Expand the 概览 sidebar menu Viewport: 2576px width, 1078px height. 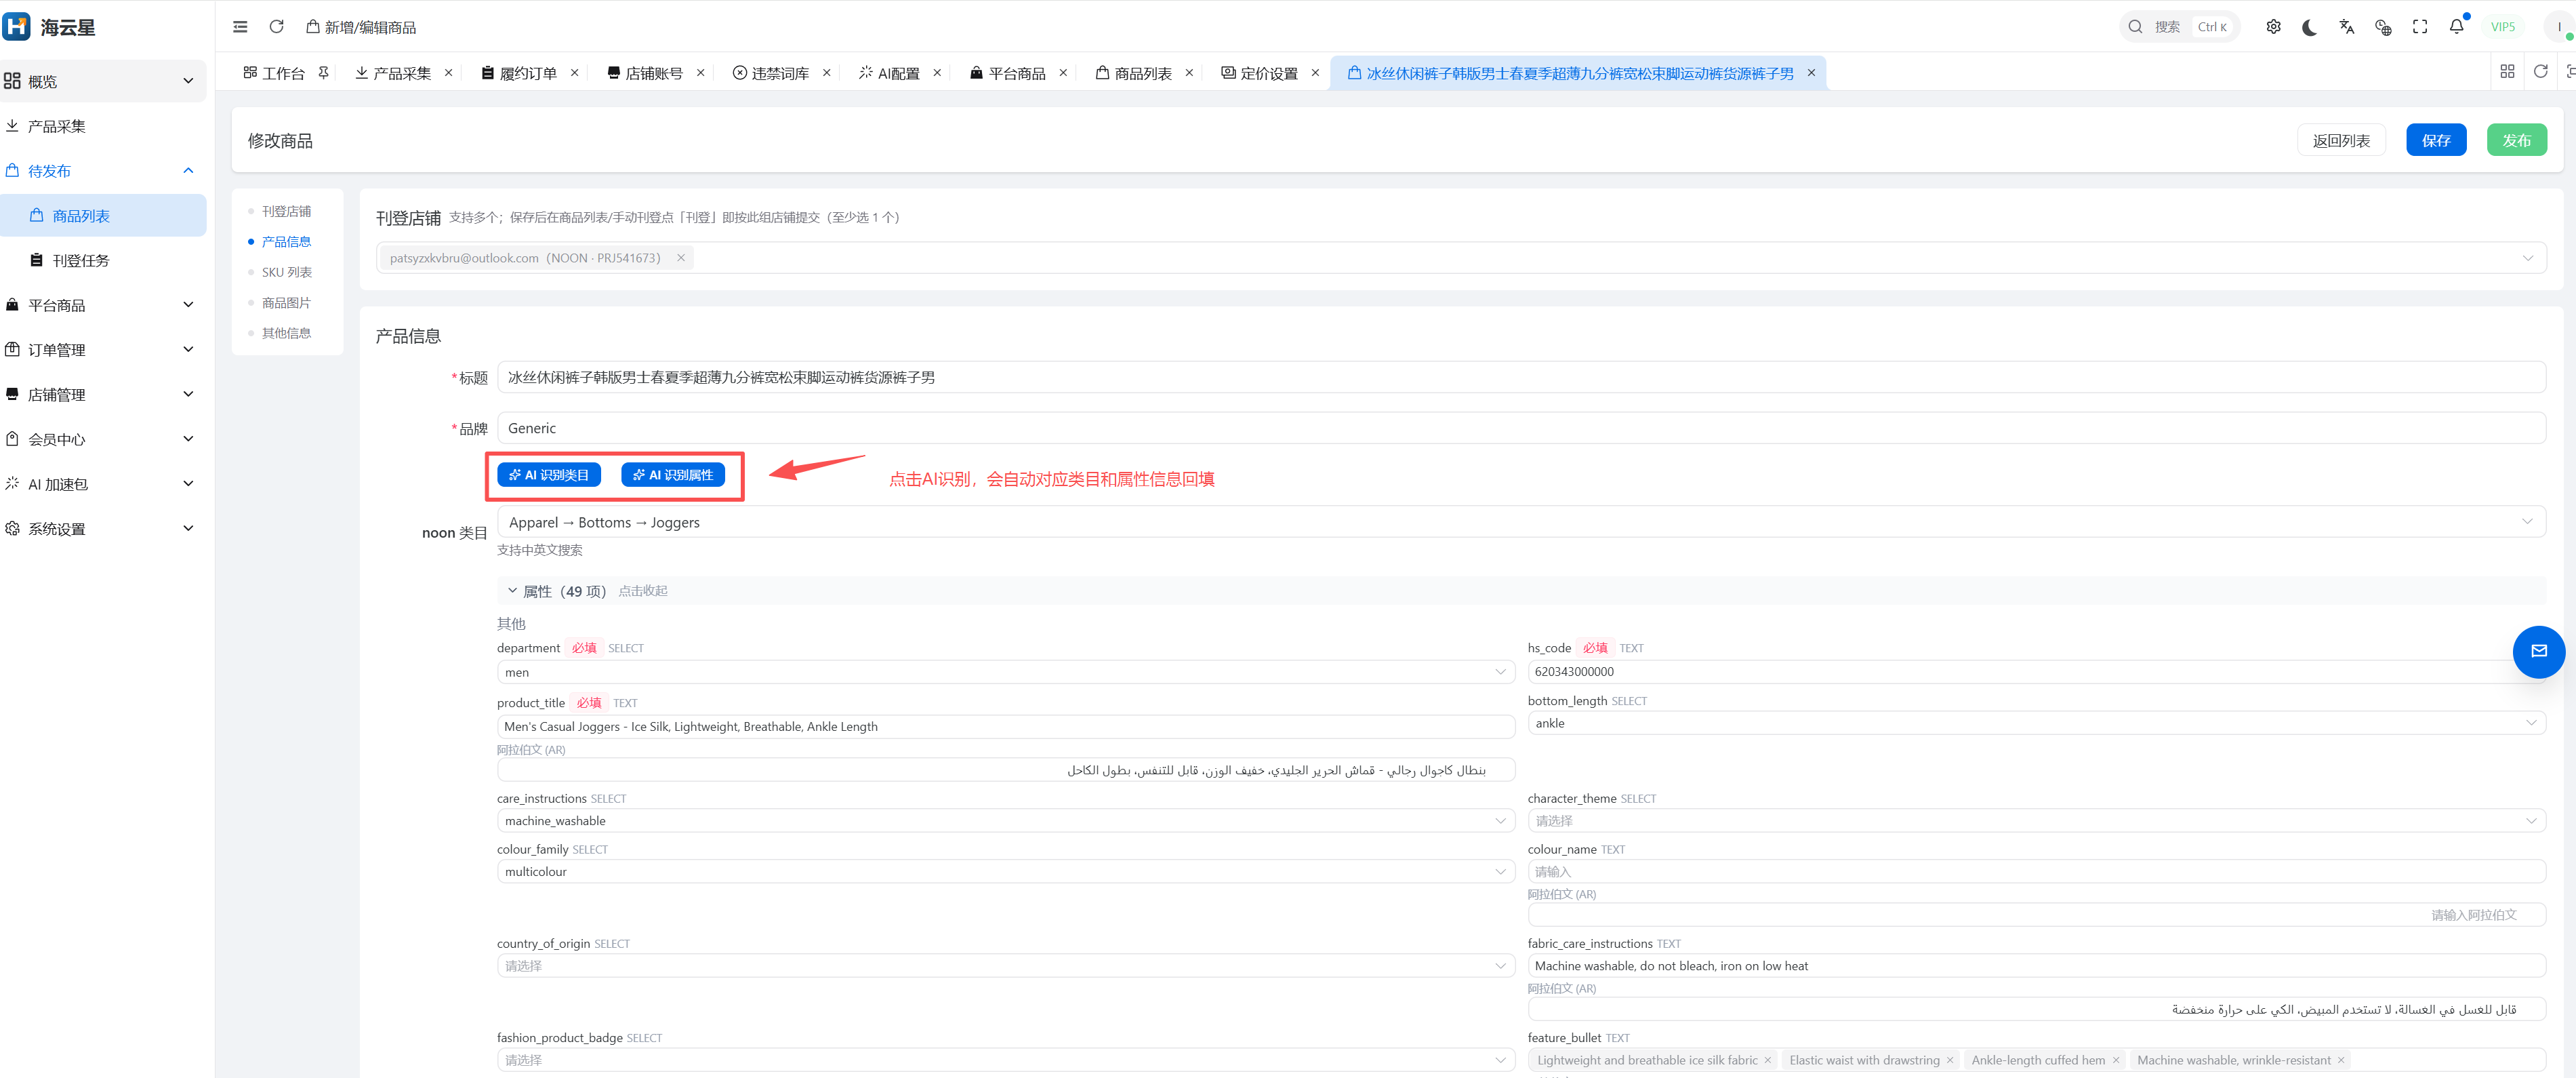[x=103, y=81]
